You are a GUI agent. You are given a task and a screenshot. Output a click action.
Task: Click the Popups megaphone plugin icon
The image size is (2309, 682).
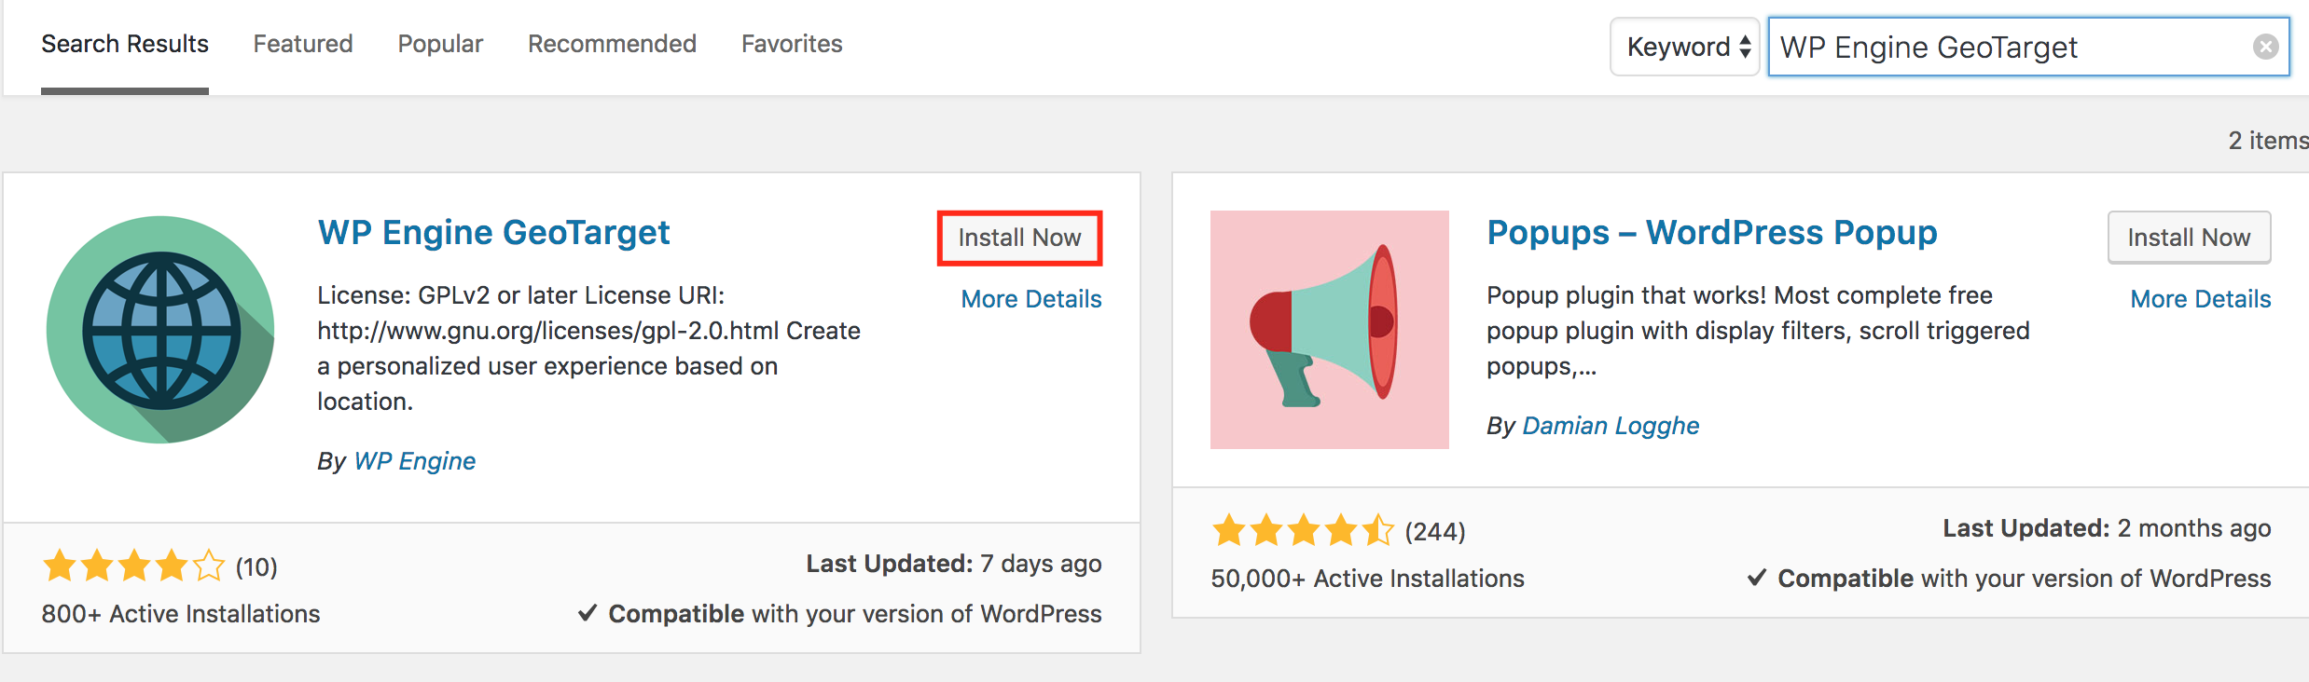[x=1329, y=330]
